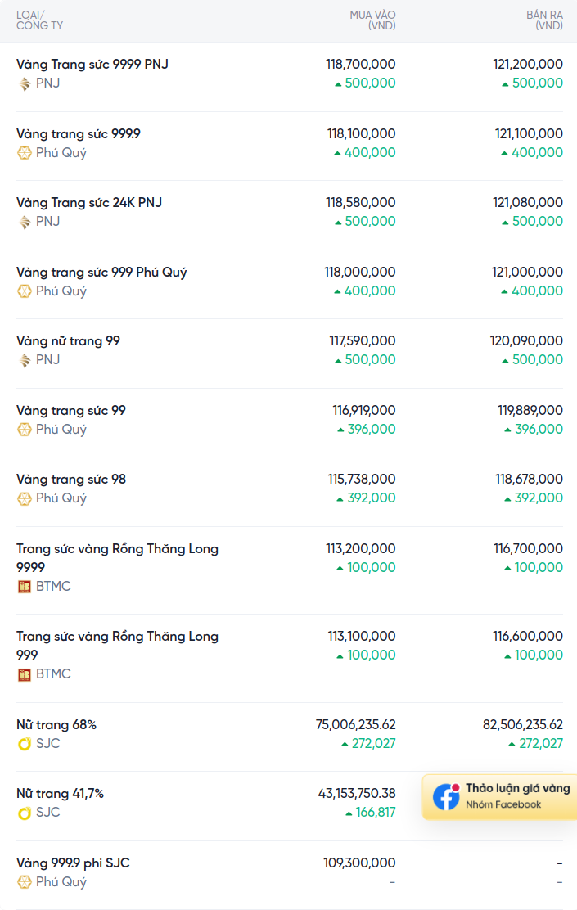The height and width of the screenshot is (910, 577).
Task: Click the Facebook icon in the discussion banner
Action: coord(446,797)
